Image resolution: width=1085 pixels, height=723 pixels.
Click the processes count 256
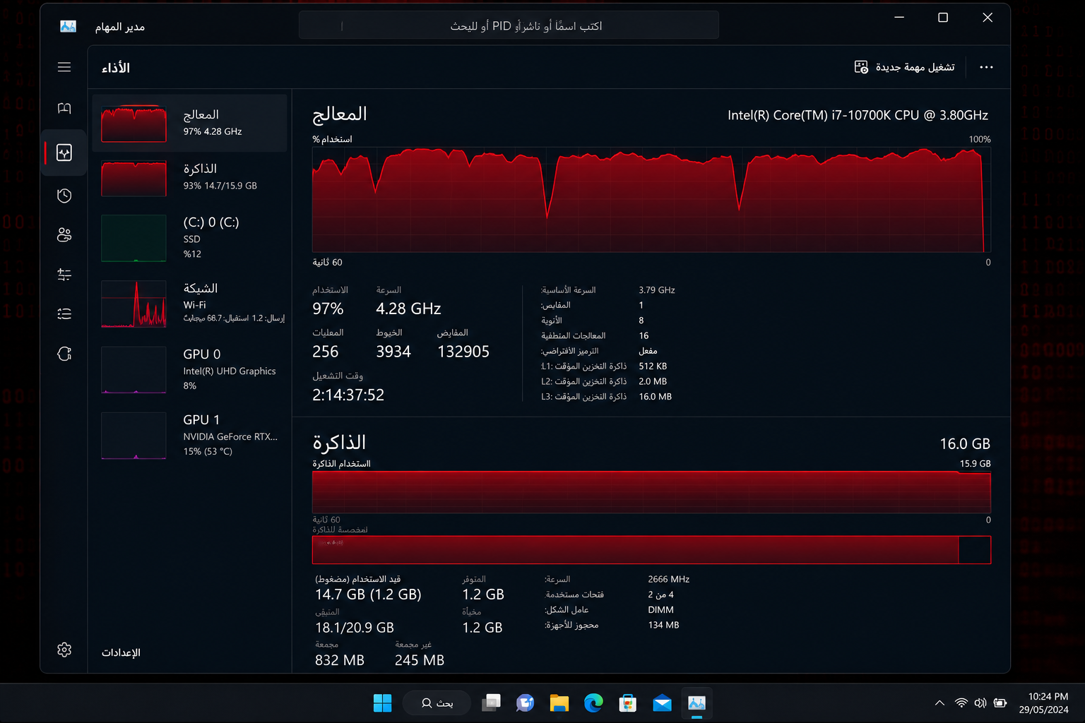tap(326, 352)
